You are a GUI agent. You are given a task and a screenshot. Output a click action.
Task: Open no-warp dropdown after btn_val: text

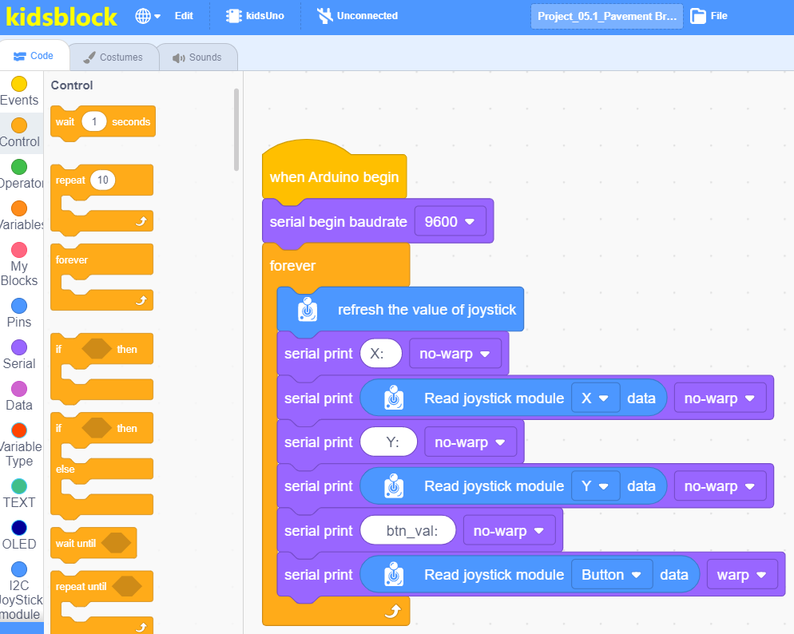tap(508, 531)
